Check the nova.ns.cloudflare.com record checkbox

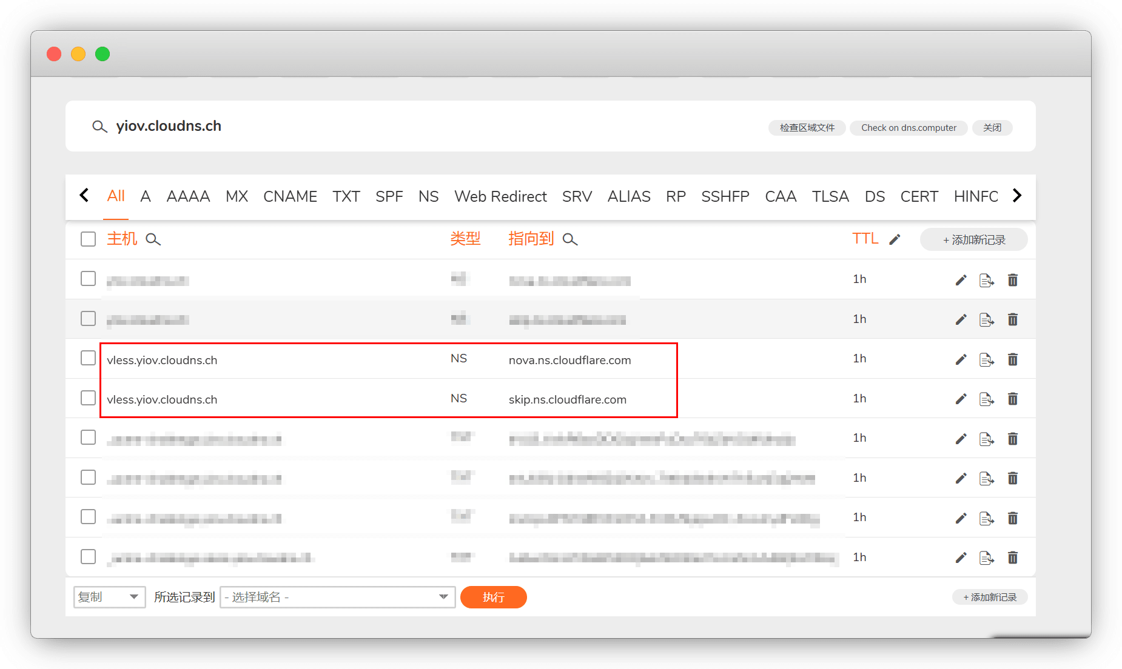pos(89,358)
